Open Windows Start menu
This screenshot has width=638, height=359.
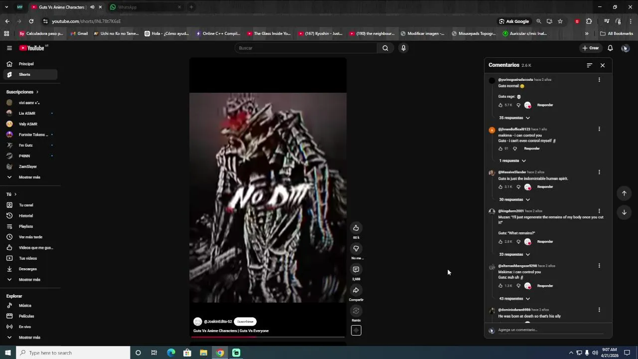(x=8, y=353)
